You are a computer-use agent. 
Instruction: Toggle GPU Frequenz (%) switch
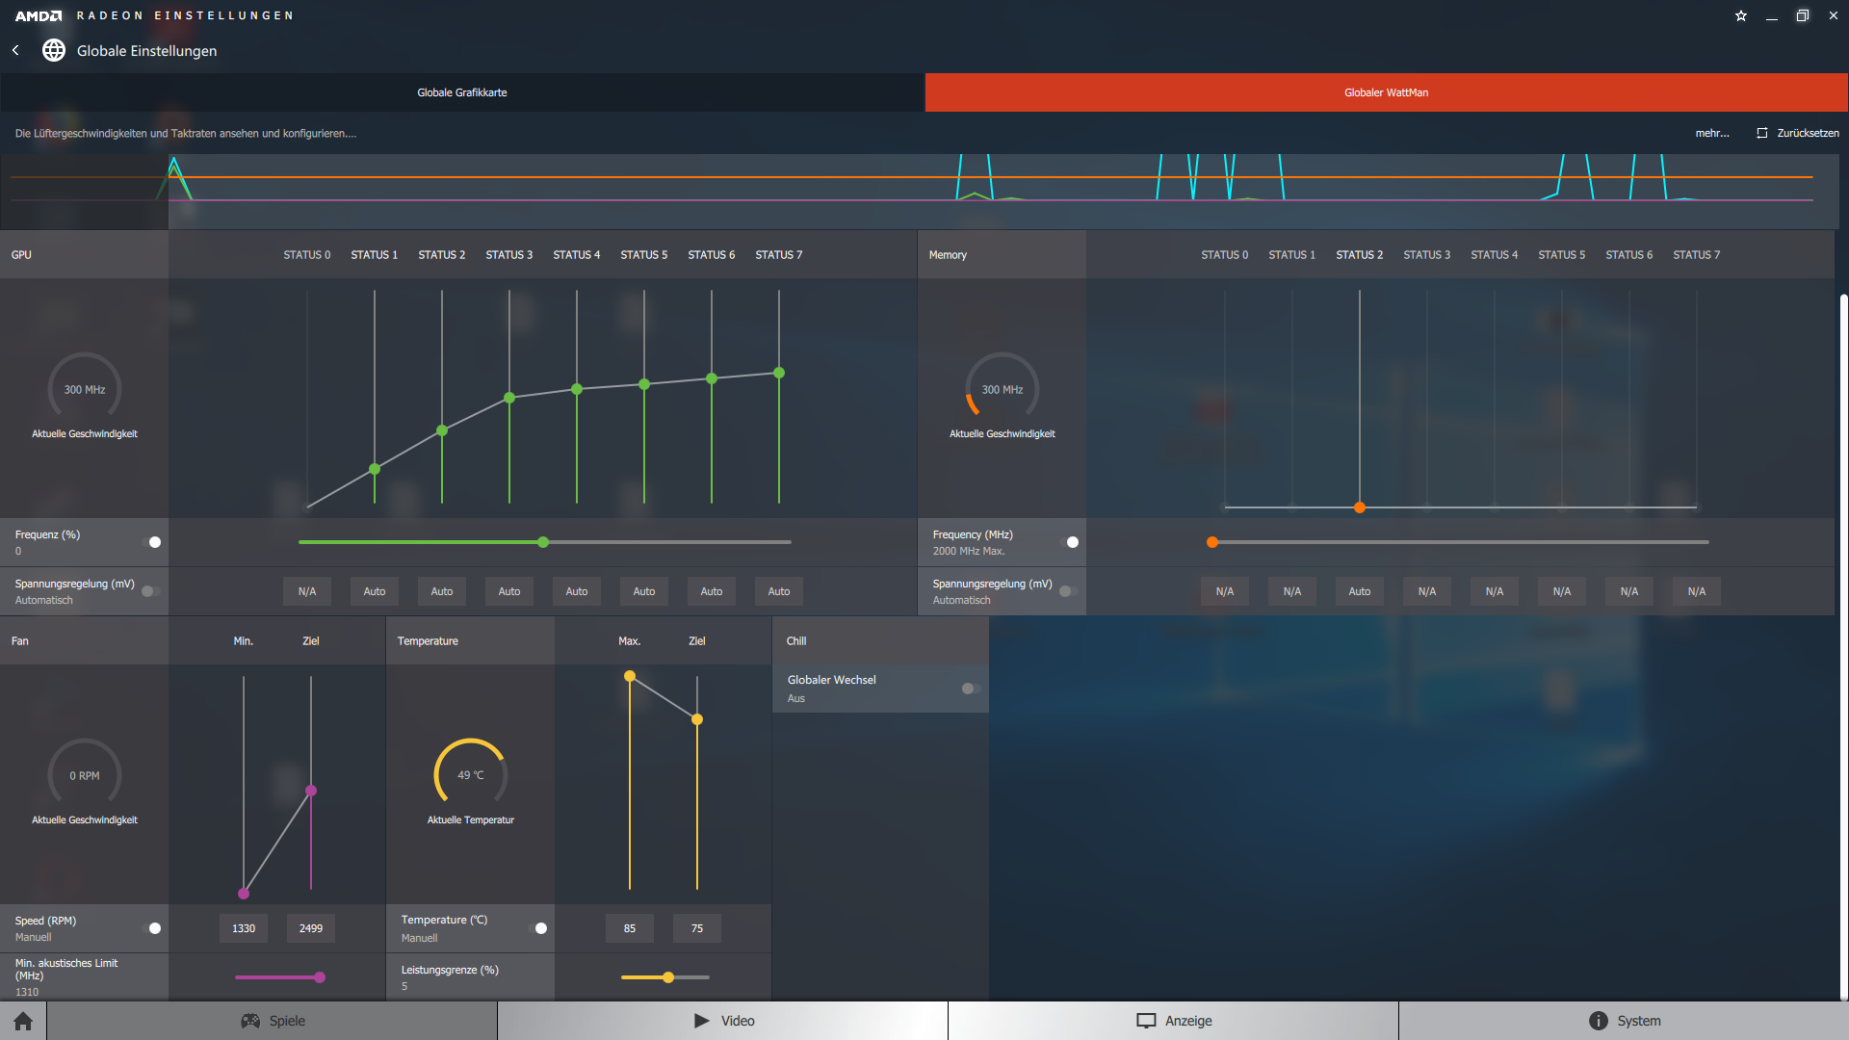151,542
